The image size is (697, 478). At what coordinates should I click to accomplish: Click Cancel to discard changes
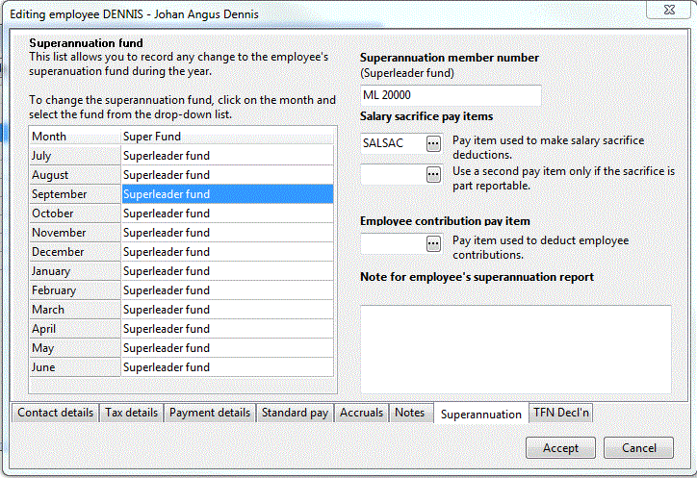tap(638, 448)
